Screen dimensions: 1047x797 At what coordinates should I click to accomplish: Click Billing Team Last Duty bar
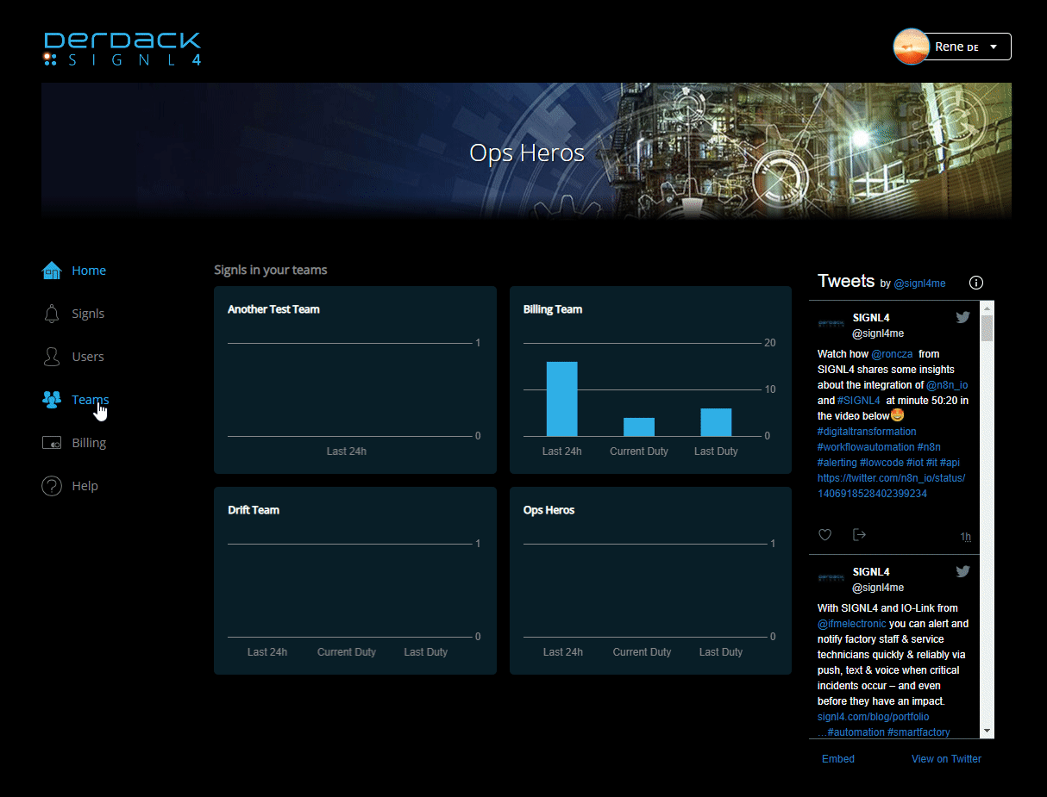pos(716,422)
